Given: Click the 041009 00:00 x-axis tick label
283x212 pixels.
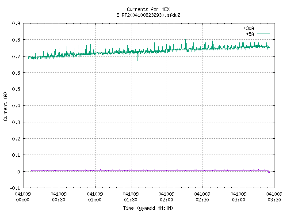Looking at the screenshot, I should coord(23,197).
